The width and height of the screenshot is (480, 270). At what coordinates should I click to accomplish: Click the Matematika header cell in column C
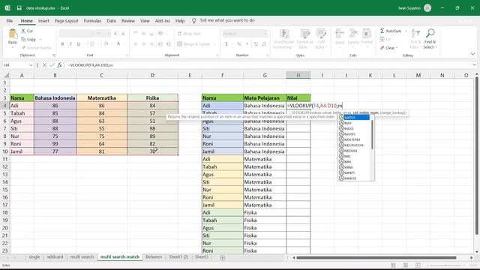point(102,98)
